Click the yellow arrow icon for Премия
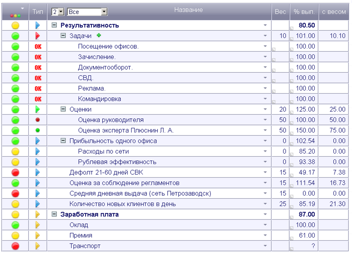 click(38, 235)
